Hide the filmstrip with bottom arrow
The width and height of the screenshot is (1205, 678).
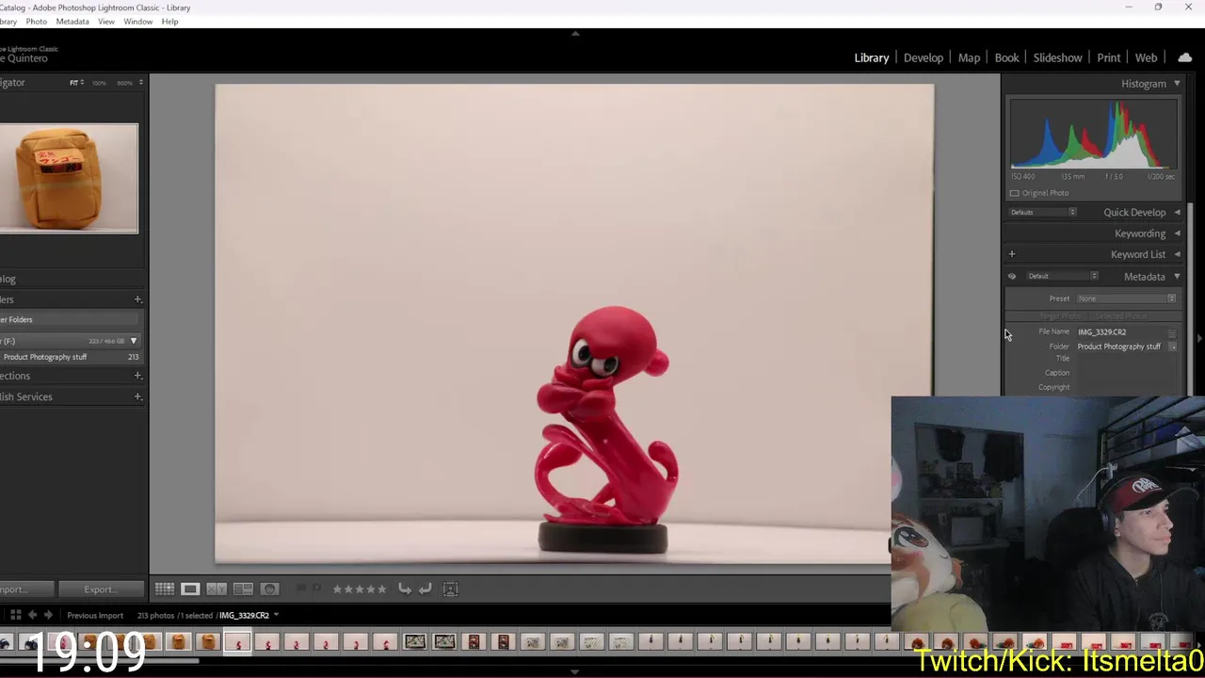pos(575,671)
